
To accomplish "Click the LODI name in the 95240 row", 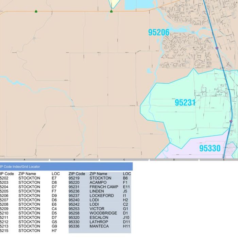I will (94, 200).
